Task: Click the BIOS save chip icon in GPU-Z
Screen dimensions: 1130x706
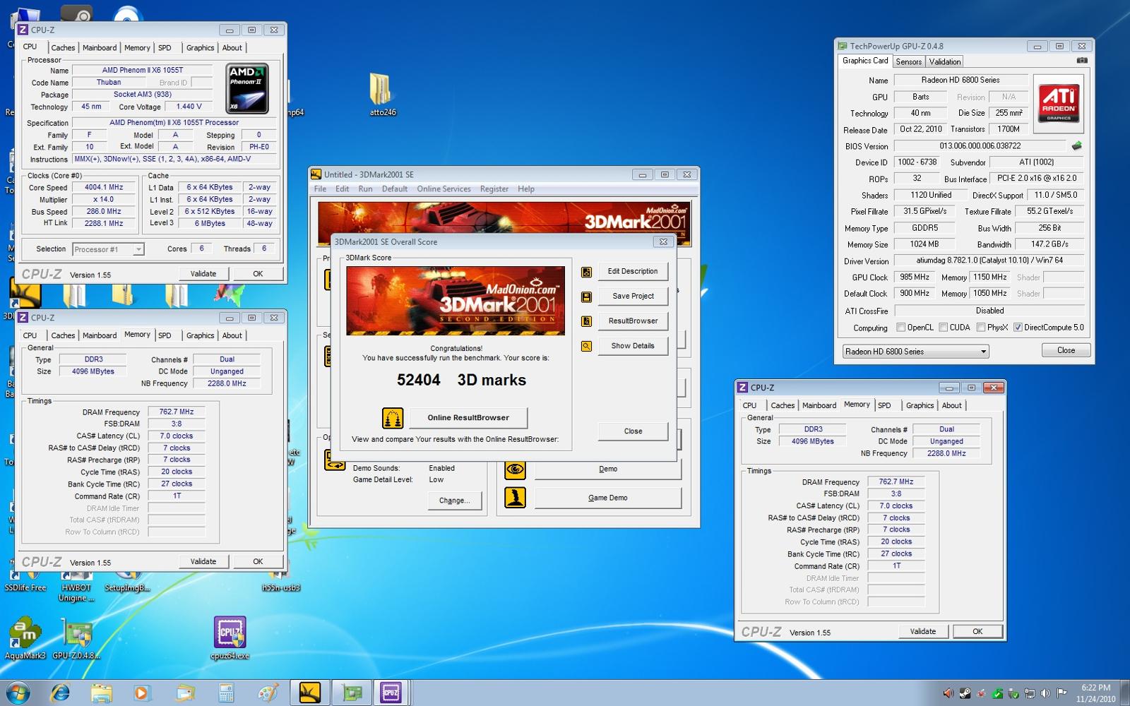Action: [x=1076, y=146]
